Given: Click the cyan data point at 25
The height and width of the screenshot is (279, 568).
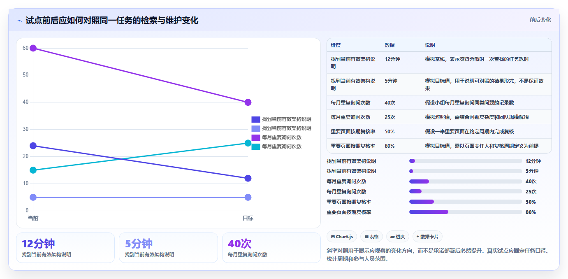Looking at the screenshot, I should click(248, 143).
